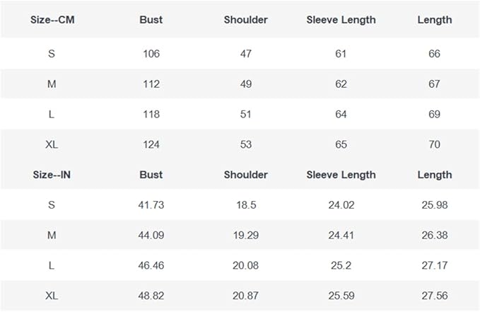Select length value 27.56 in inches
The height and width of the screenshot is (312, 480).
point(434,296)
